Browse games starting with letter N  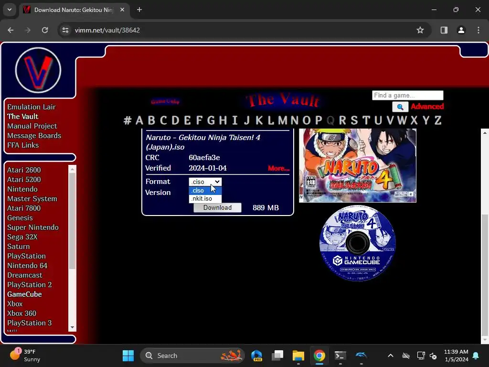pos(294,120)
